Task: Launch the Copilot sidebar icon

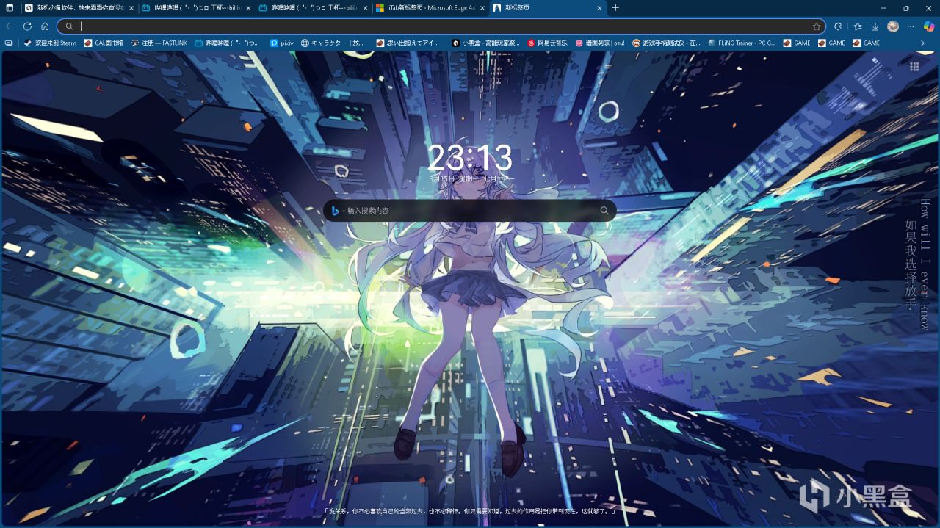Action: pos(929,26)
